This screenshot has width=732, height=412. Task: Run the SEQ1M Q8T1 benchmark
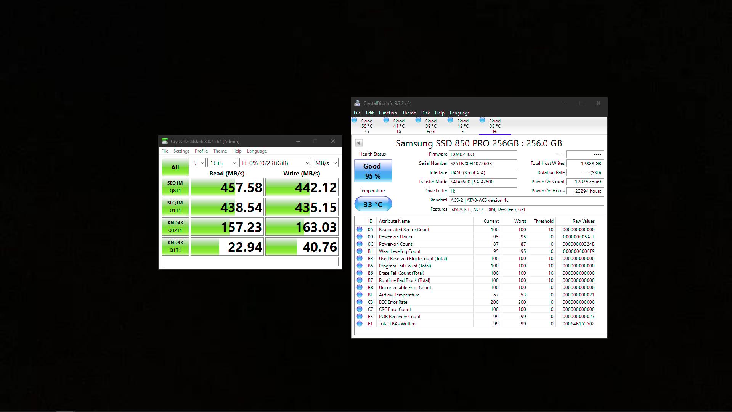click(x=175, y=187)
